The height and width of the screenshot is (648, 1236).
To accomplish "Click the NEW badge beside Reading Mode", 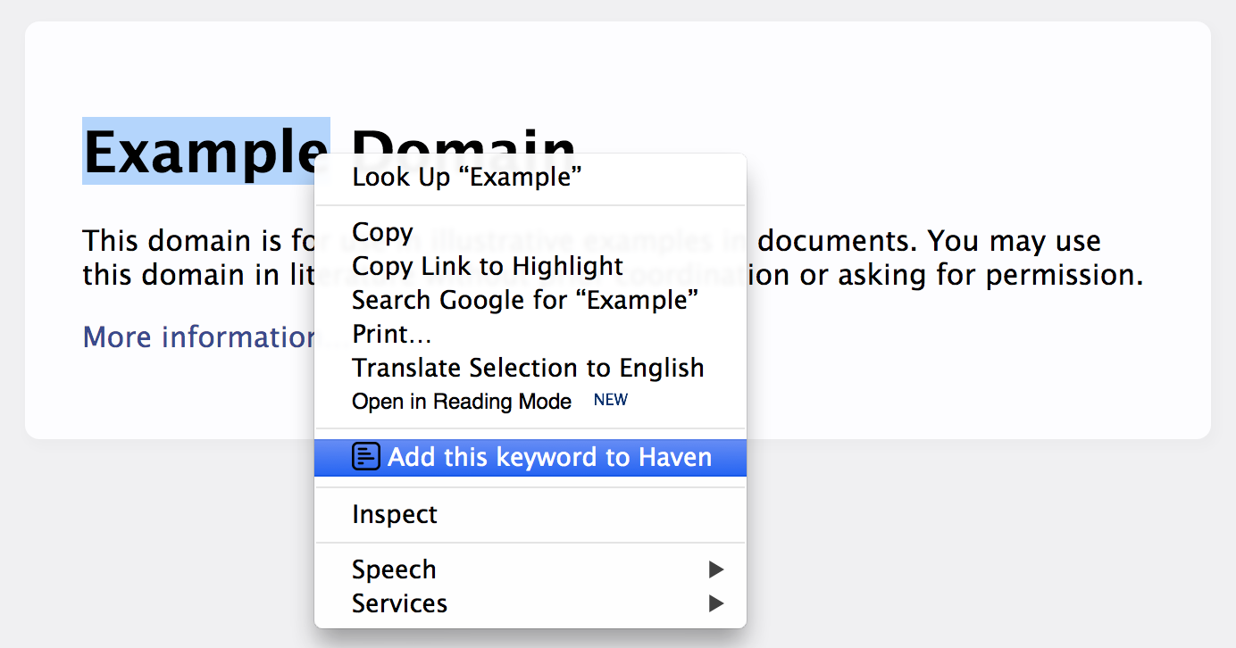I will [611, 401].
